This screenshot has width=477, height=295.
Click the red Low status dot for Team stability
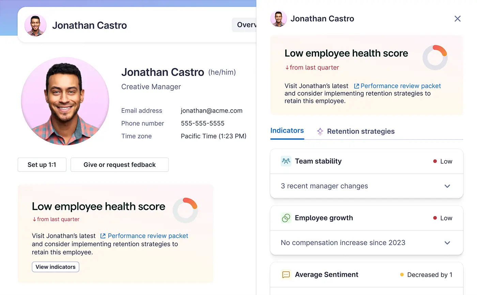pos(435,161)
